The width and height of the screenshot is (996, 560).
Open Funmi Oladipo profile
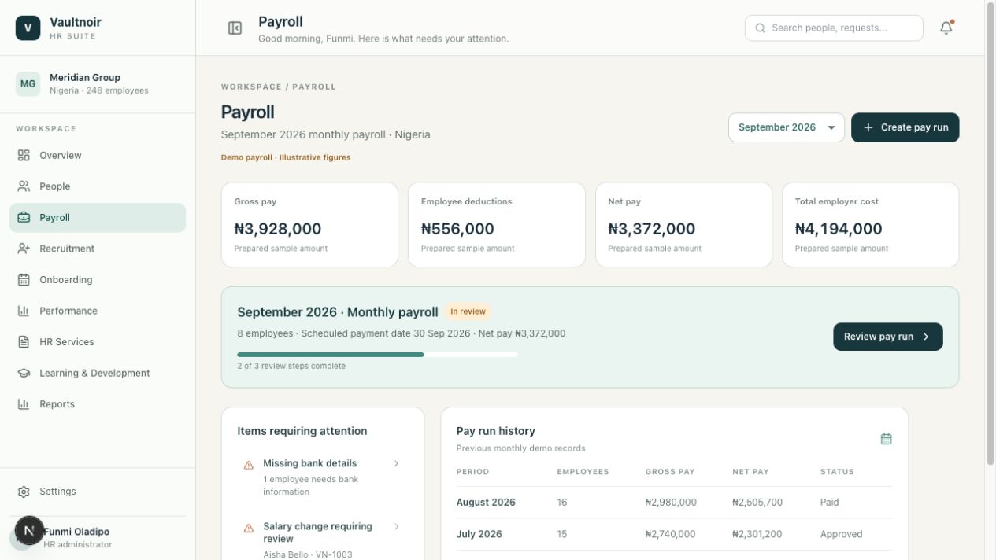click(98, 538)
